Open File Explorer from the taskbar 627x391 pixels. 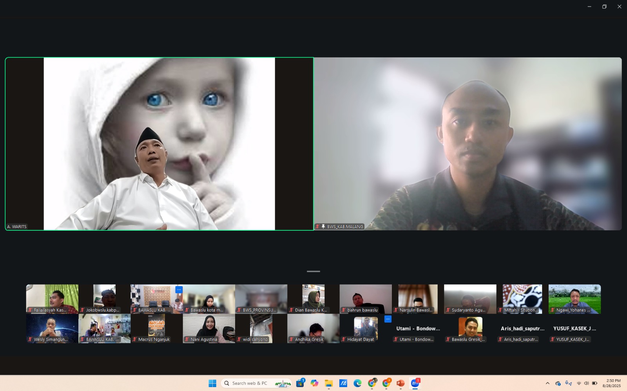click(328, 383)
